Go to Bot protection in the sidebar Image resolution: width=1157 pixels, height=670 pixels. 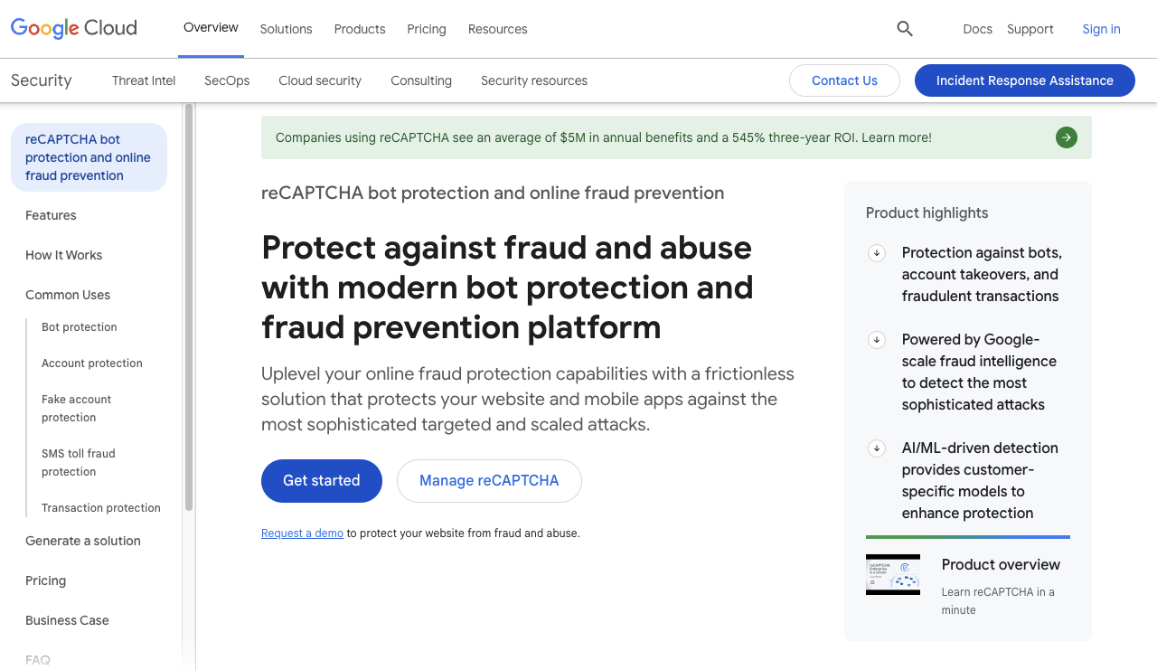tap(80, 327)
